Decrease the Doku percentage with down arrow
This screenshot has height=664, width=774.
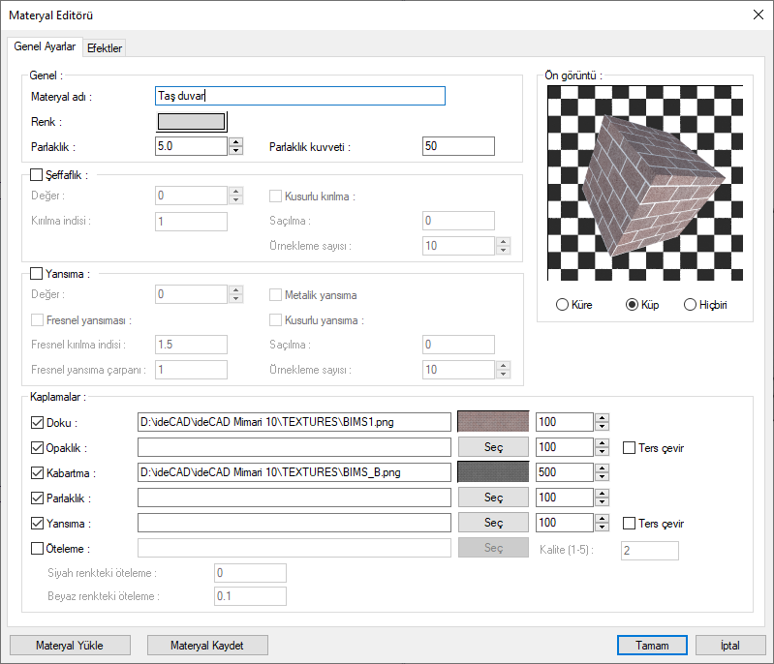coord(602,427)
